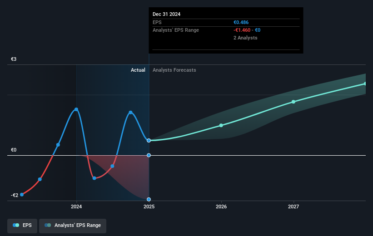The height and width of the screenshot is (236, 373).
Task: Select the last forecast point at the right edge
Action: 365,84
